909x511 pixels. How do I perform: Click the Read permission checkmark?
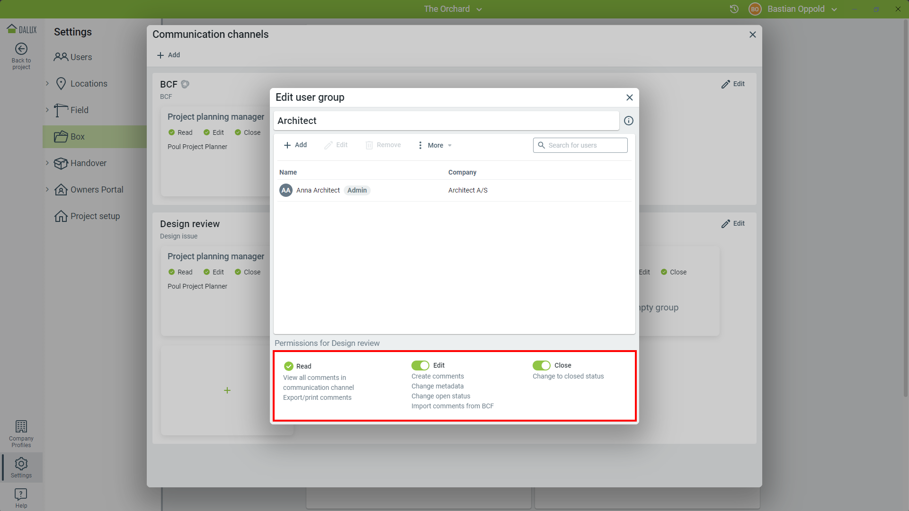coord(289,366)
